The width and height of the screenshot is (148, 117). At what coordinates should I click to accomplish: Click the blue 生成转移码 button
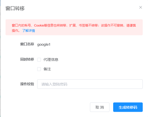coord(128,107)
